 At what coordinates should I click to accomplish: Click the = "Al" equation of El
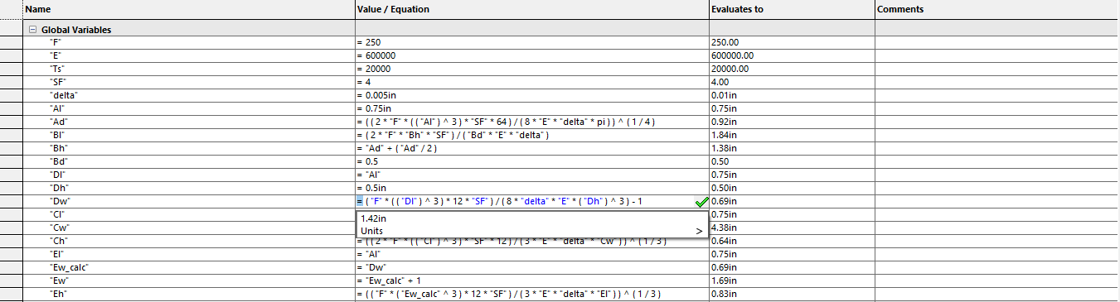coord(531,254)
